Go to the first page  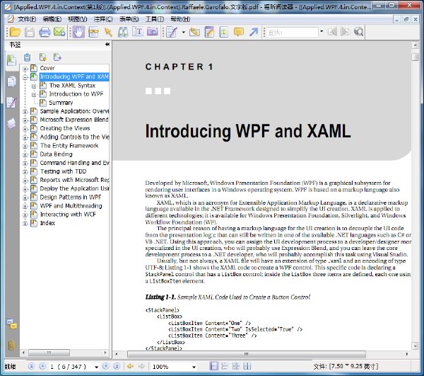pos(31,366)
